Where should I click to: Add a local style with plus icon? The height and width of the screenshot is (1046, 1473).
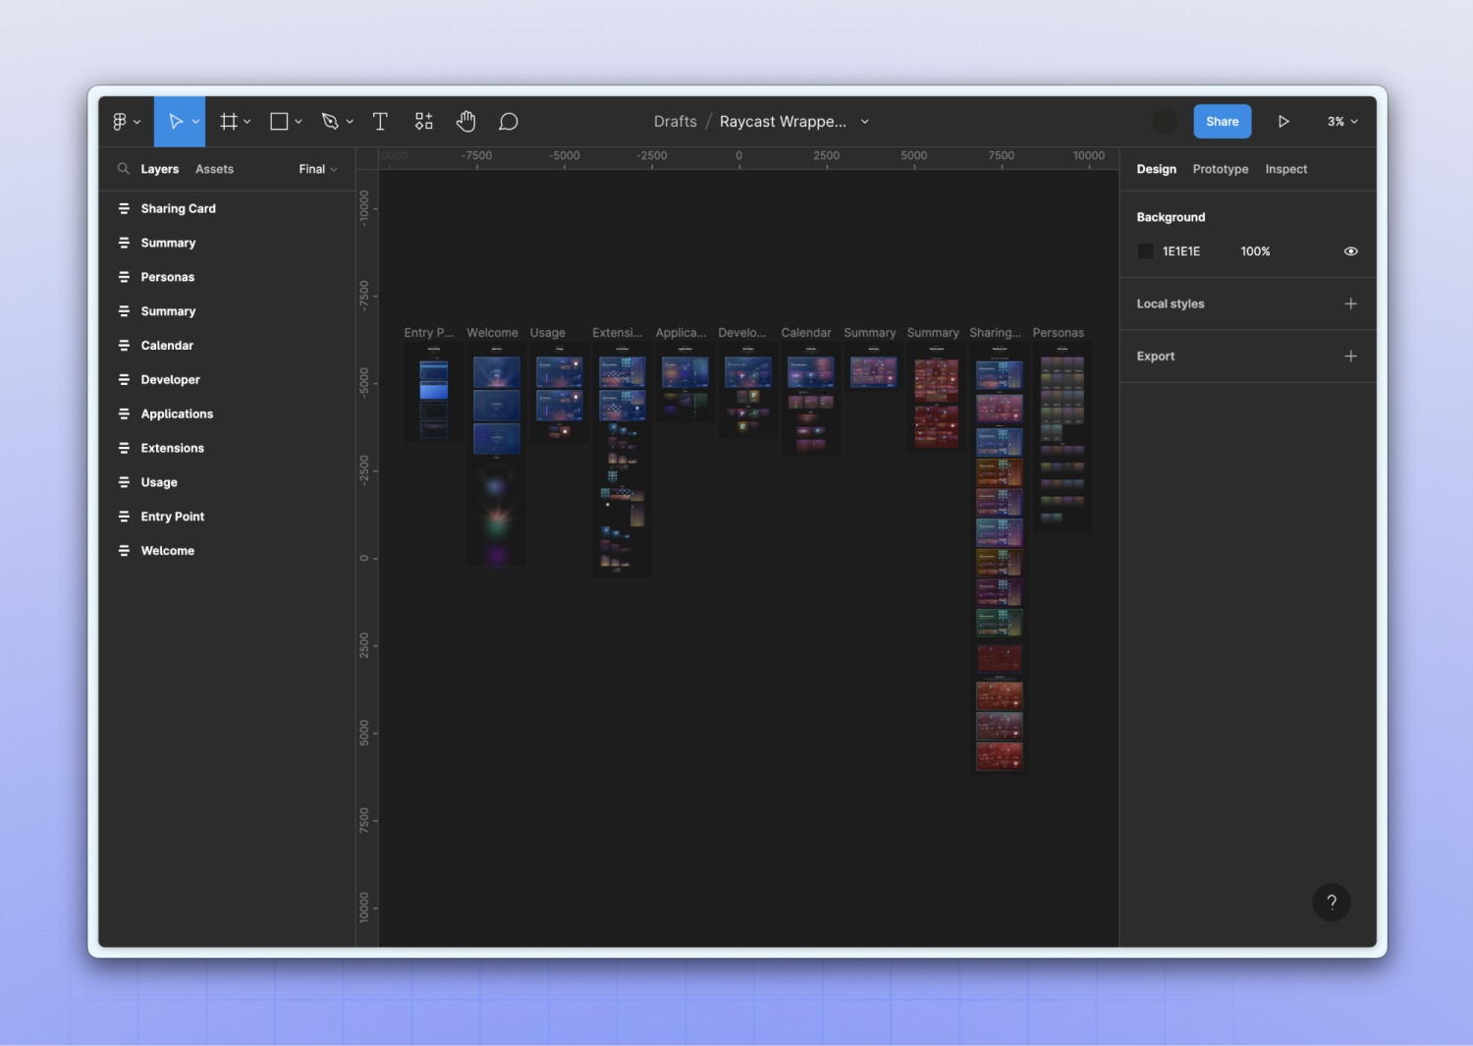tap(1350, 303)
